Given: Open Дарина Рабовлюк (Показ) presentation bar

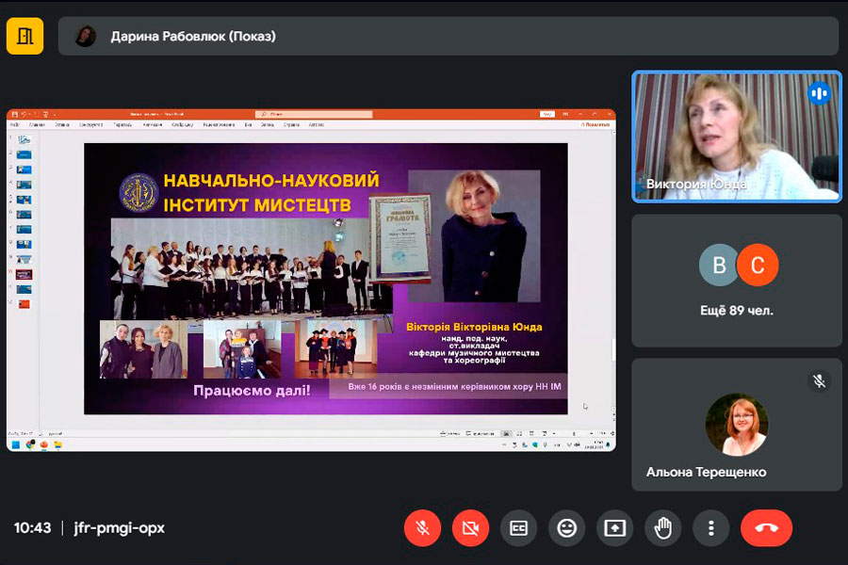Looking at the screenshot, I should [x=448, y=37].
